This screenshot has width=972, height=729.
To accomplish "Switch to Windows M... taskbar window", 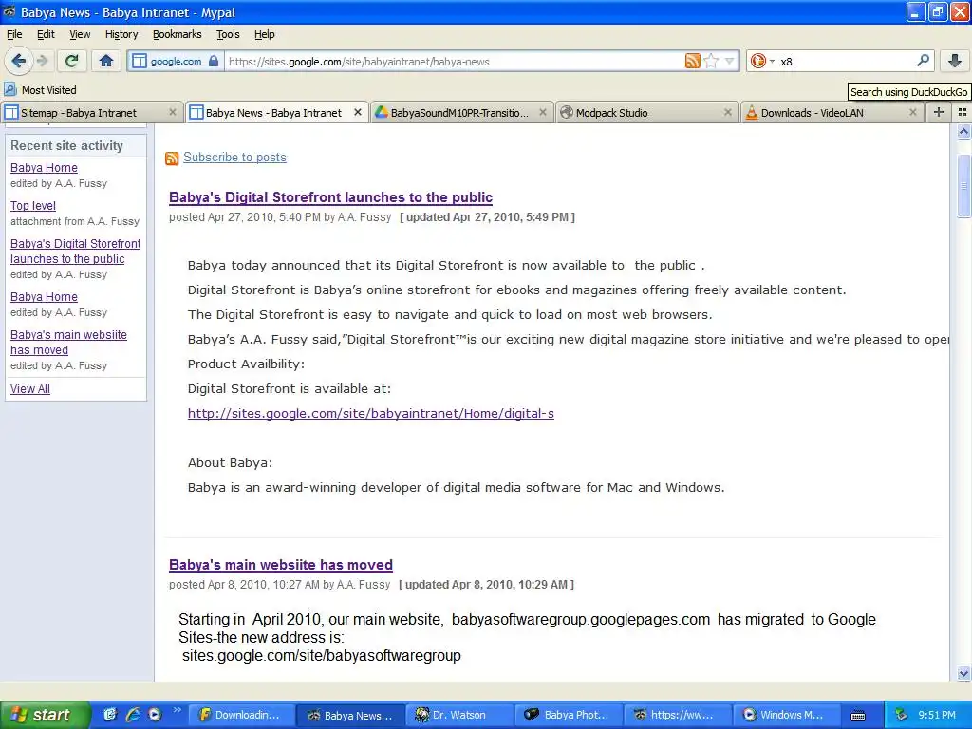I will point(787,715).
